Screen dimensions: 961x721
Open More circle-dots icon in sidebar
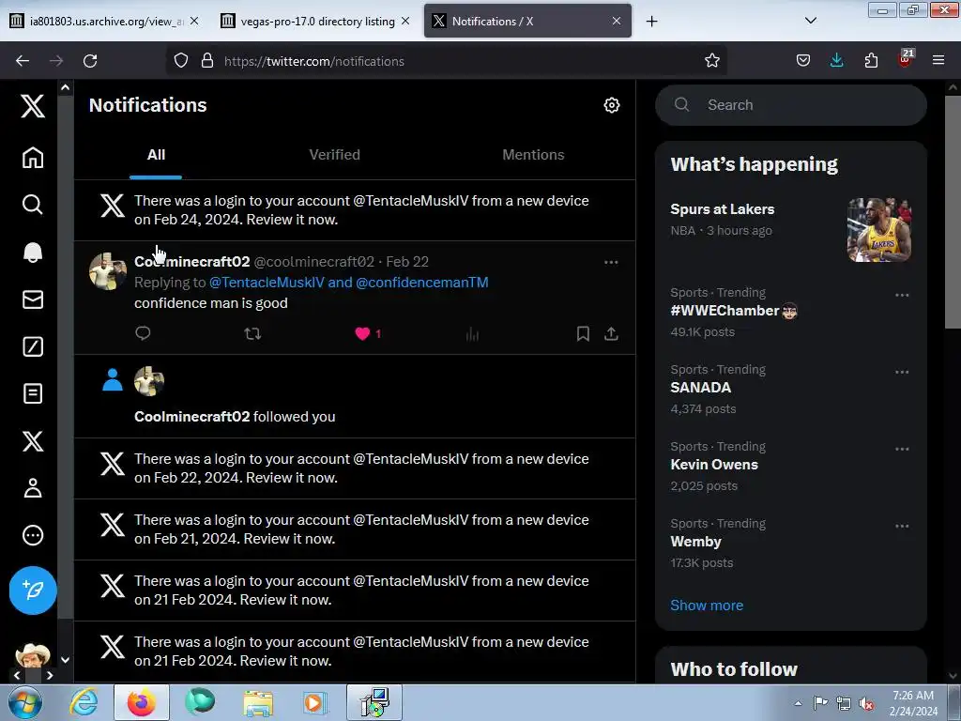click(x=33, y=535)
